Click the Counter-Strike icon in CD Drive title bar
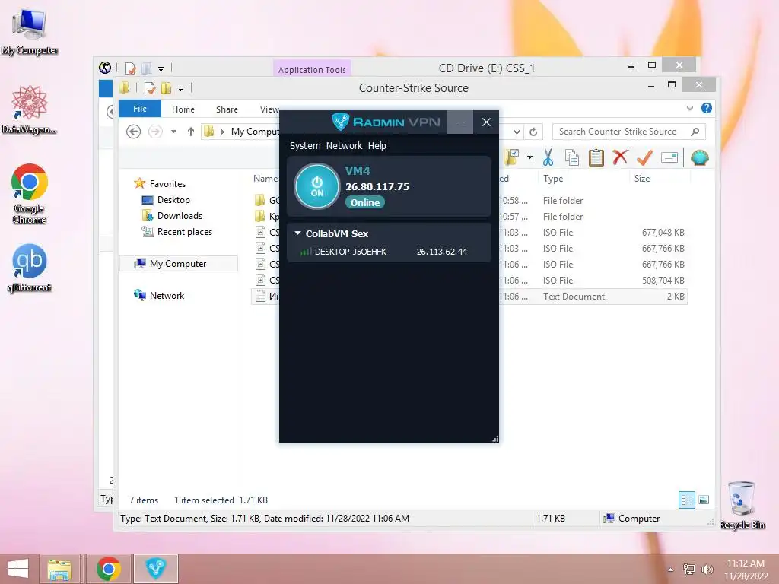Image resolution: width=779 pixels, height=584 pixels. [105, 68]
